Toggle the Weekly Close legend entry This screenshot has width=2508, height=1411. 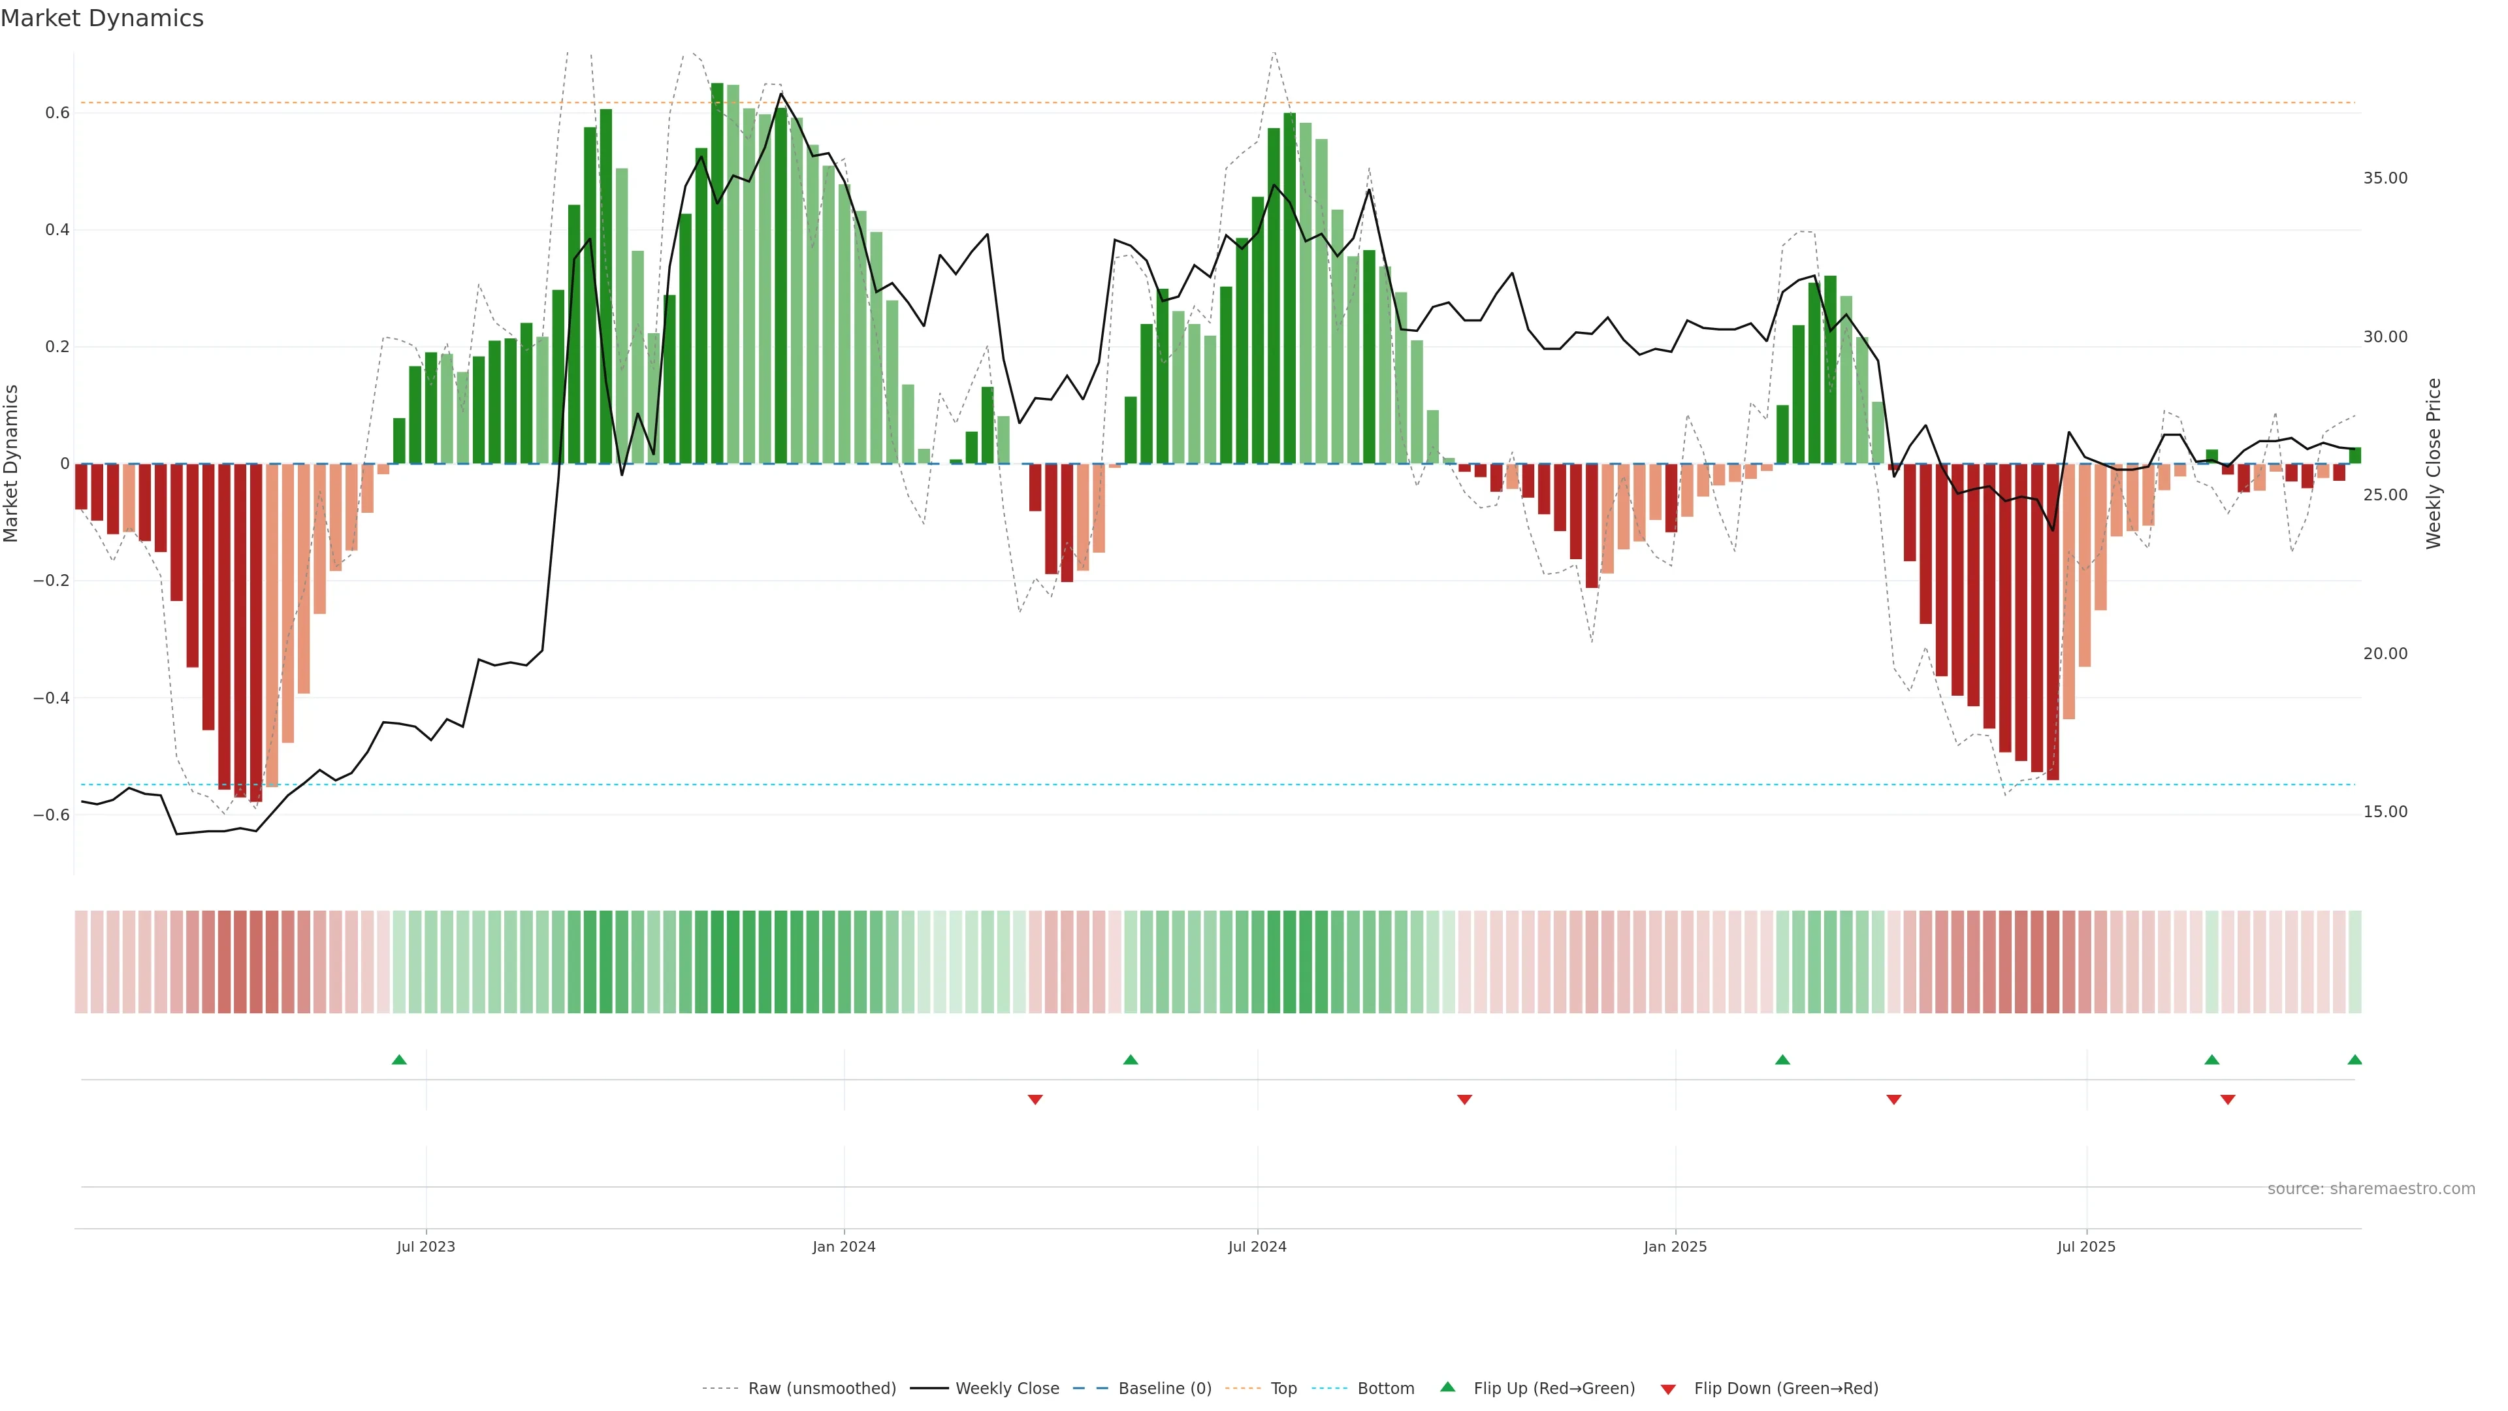point(1006,1389)
